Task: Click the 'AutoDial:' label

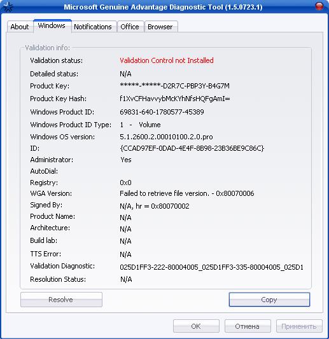Action: point(44,171)
